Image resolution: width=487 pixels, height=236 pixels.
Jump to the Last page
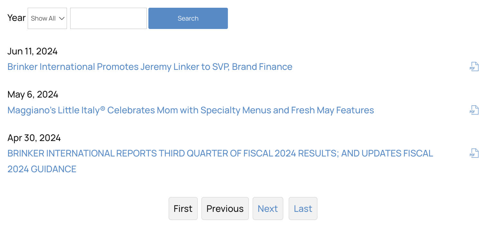(303, 209)
